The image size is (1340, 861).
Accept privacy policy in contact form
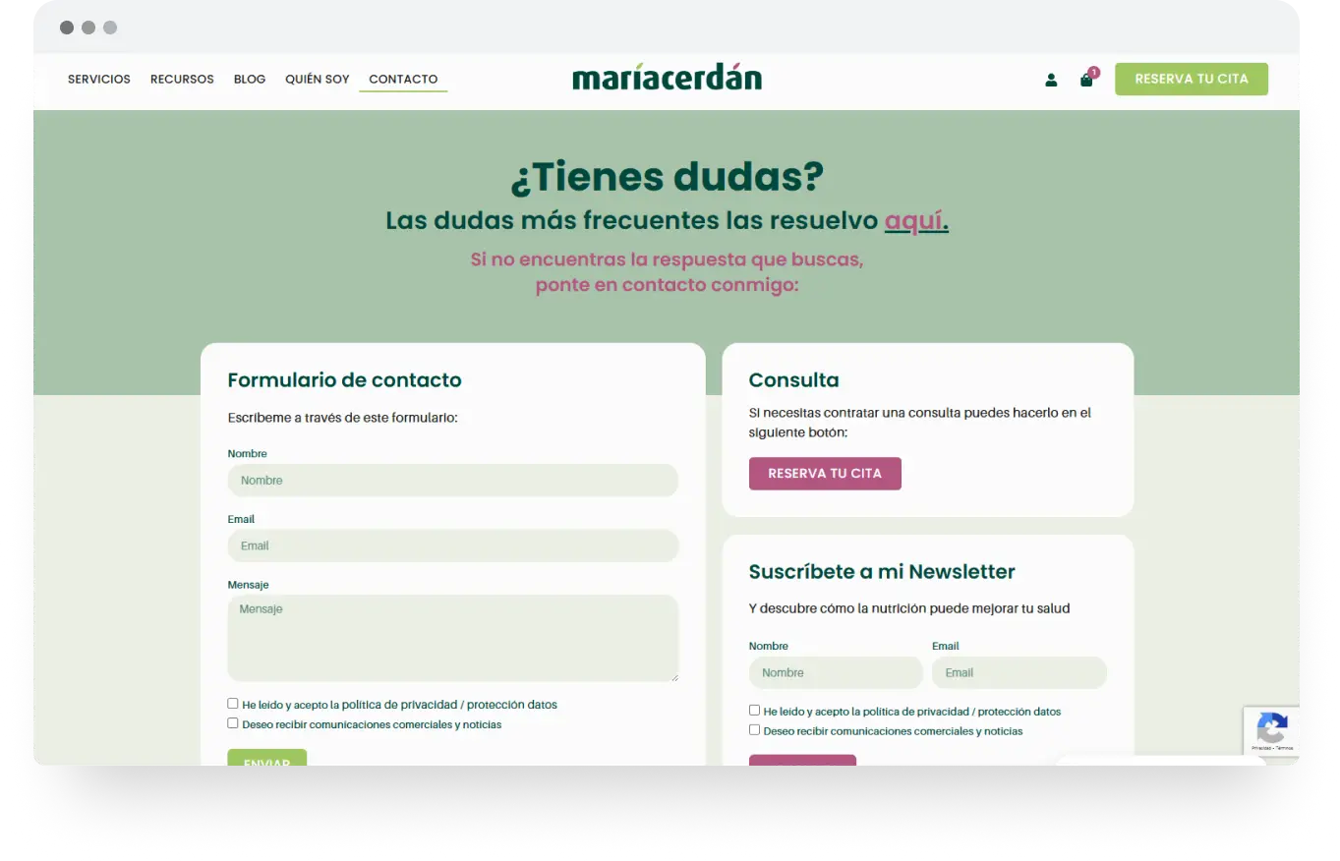pyautogui.click(x=233, y=704)
